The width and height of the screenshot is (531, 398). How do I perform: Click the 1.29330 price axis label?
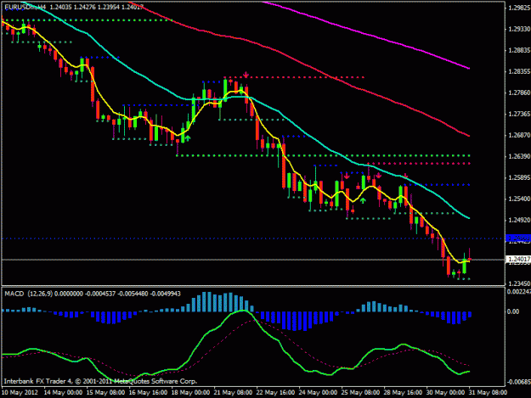tap(519, 30)
